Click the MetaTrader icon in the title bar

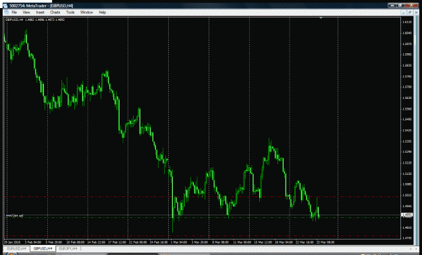pos(5,5)
